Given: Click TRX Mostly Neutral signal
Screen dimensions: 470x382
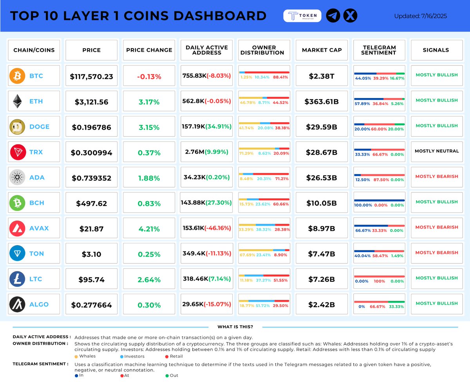Looking at the screenshot, I should coord(436,151).
